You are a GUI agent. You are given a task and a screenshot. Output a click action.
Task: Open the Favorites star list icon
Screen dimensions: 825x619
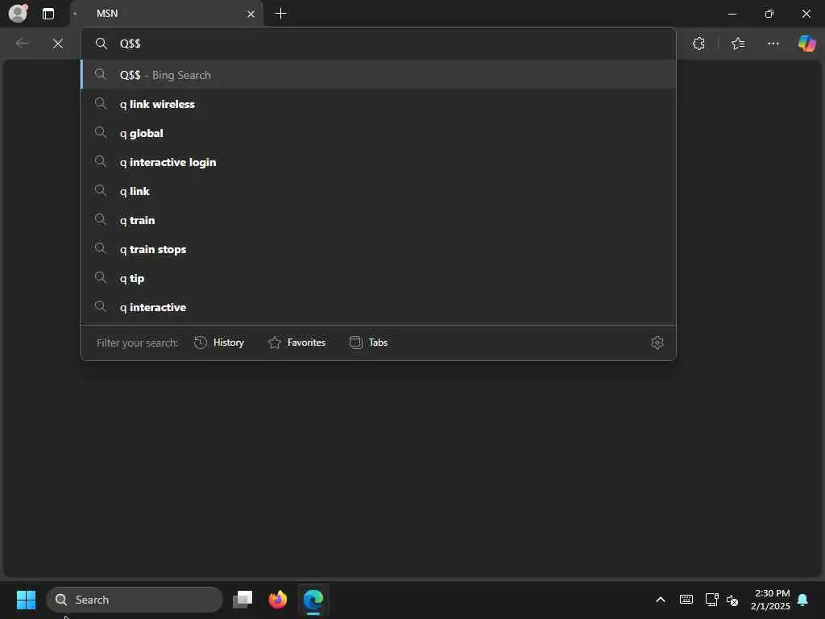point(738,44)
